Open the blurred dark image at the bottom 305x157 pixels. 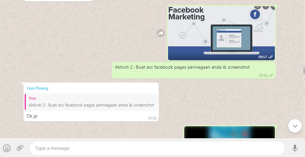click(229, 132)
